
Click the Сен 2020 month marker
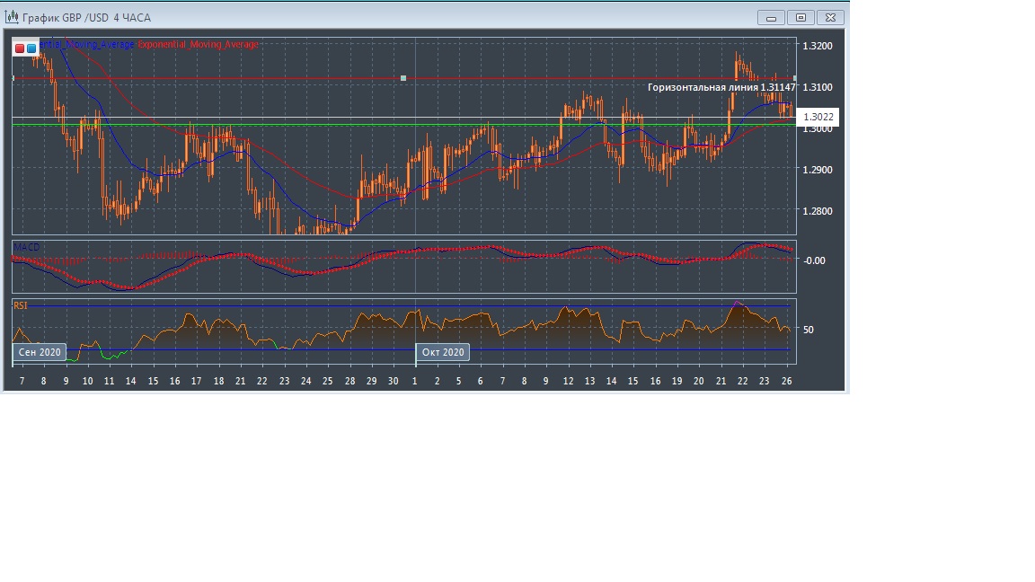(40, 352)
